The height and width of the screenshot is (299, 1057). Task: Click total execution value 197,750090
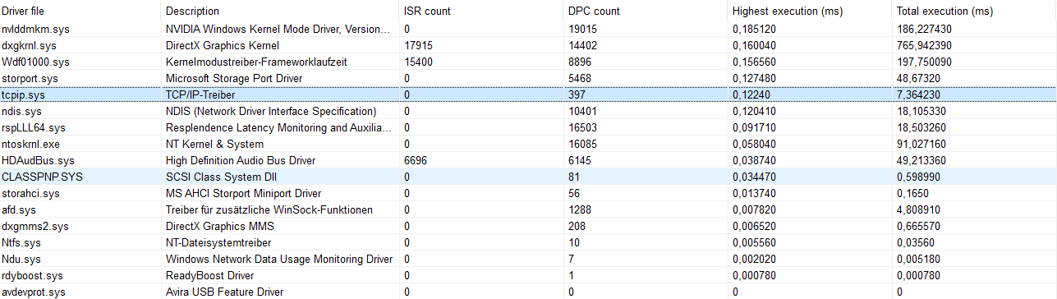click(925, 62)
